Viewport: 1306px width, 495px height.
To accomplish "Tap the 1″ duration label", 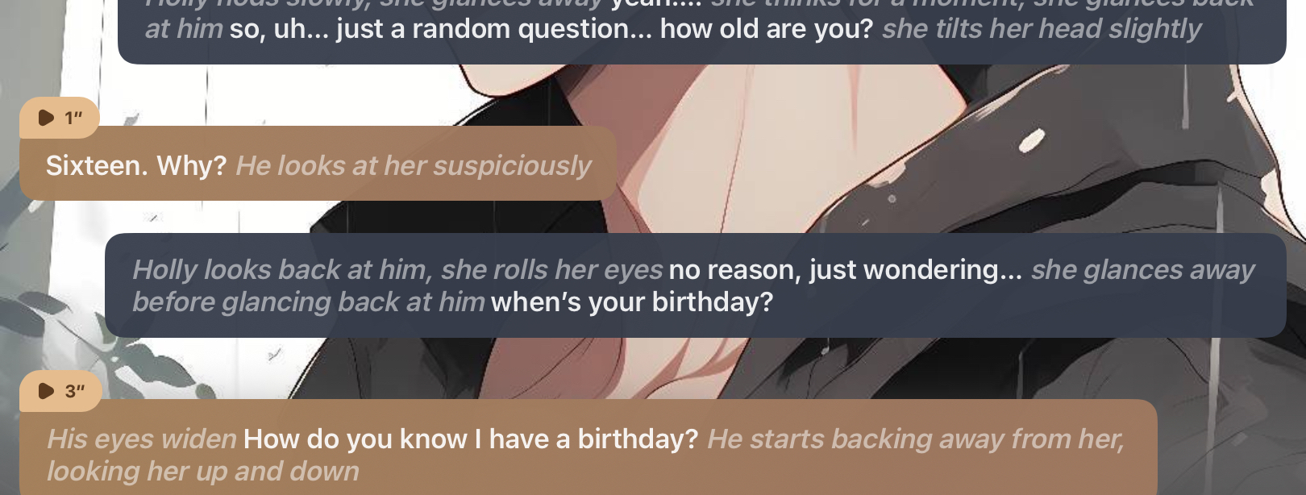I will 73,118.
